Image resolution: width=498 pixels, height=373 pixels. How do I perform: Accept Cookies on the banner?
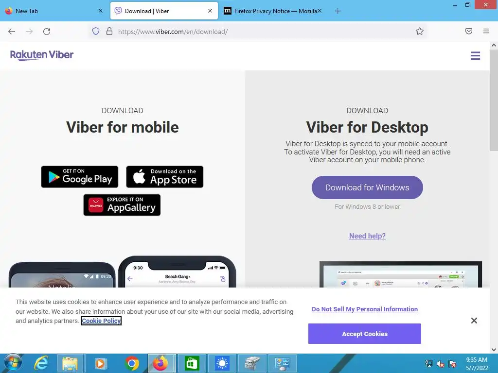[365, 334]
